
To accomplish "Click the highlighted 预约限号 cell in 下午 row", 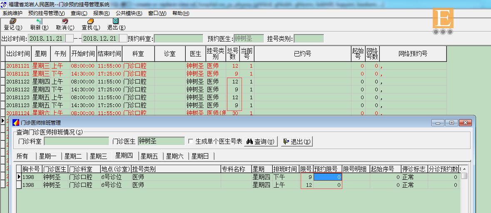I will click(x=328, y=177).
